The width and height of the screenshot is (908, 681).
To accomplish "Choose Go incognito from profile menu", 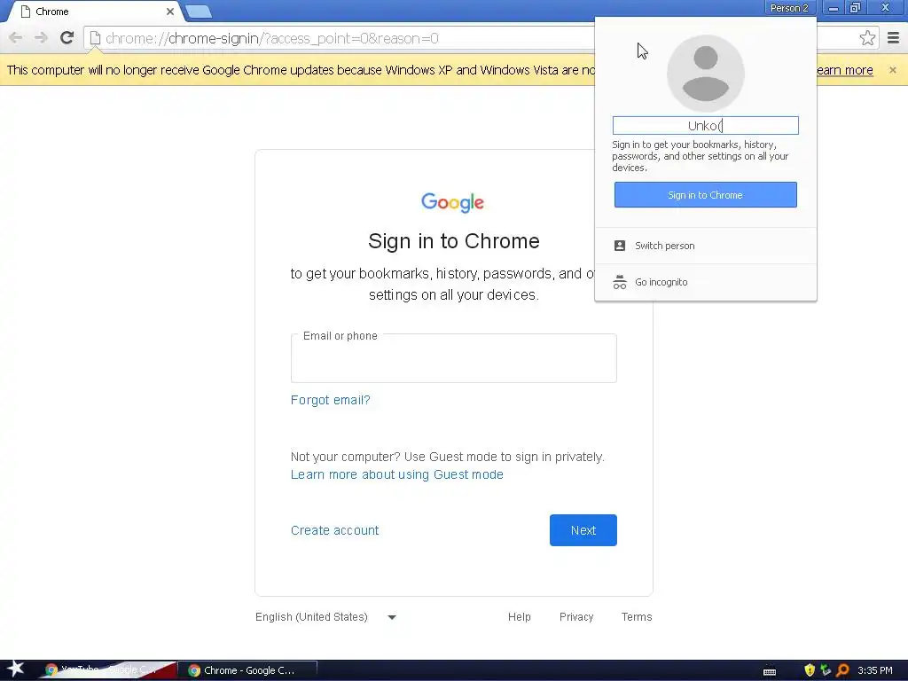I will 705,282.
